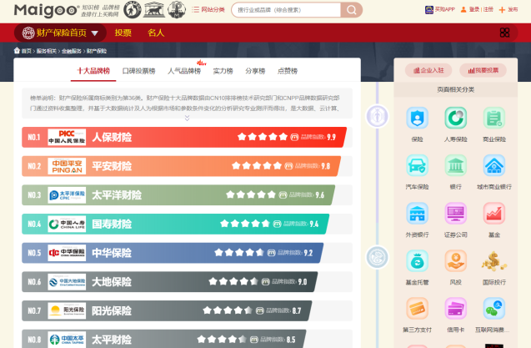This screenshot has height=348, width=531.
Task: Switch to the 口碑投票榜 tab
Action: (139, 71)
